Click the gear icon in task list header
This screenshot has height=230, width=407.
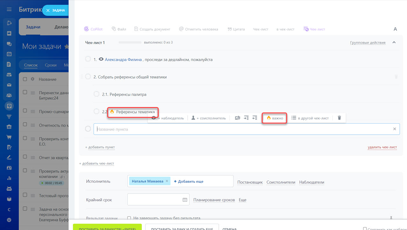(x=32, y=79)
